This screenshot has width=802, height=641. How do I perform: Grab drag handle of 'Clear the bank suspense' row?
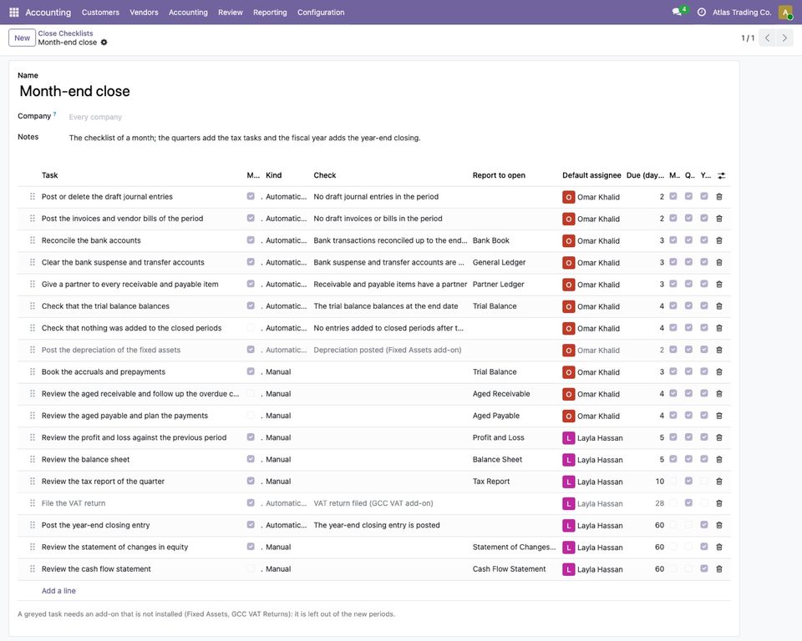click(33, 262)
